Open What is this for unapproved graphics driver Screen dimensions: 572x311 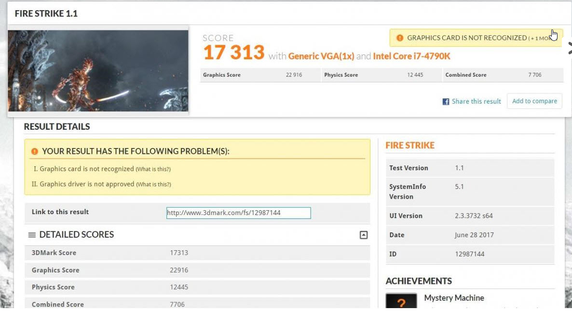point(153,185)
